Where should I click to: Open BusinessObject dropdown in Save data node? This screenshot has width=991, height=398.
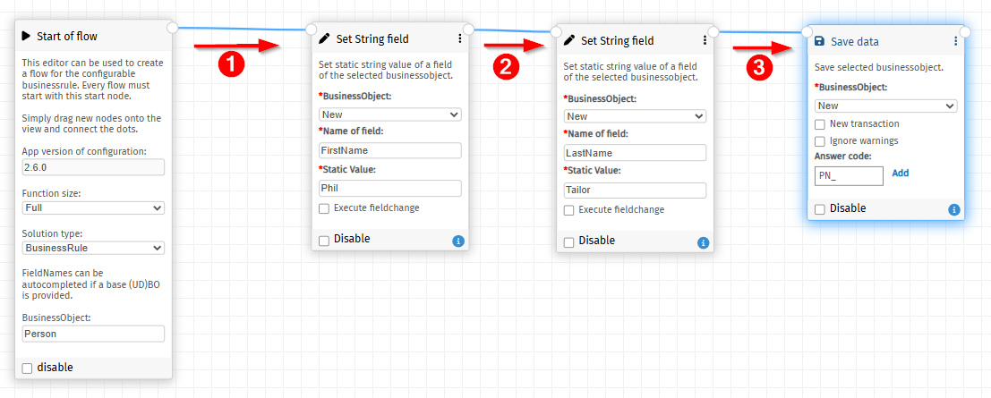coord(886,106)
